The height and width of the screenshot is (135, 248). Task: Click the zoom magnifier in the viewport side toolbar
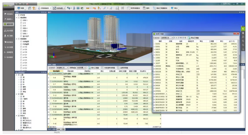[x=243, y=41]
